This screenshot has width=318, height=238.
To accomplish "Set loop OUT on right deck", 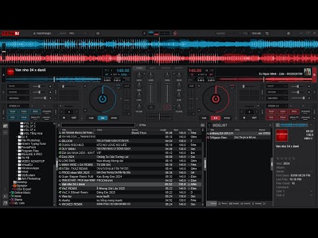I will tap(254, 118).
